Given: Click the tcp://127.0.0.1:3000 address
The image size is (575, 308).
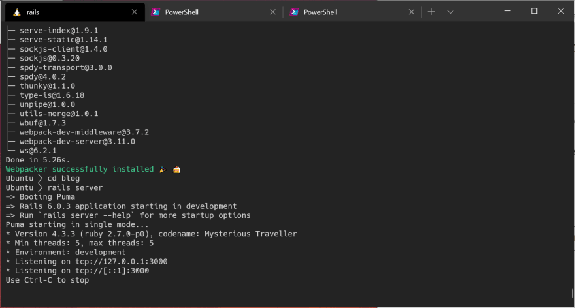Looking at the screenshot, I should tap(122, 262).
